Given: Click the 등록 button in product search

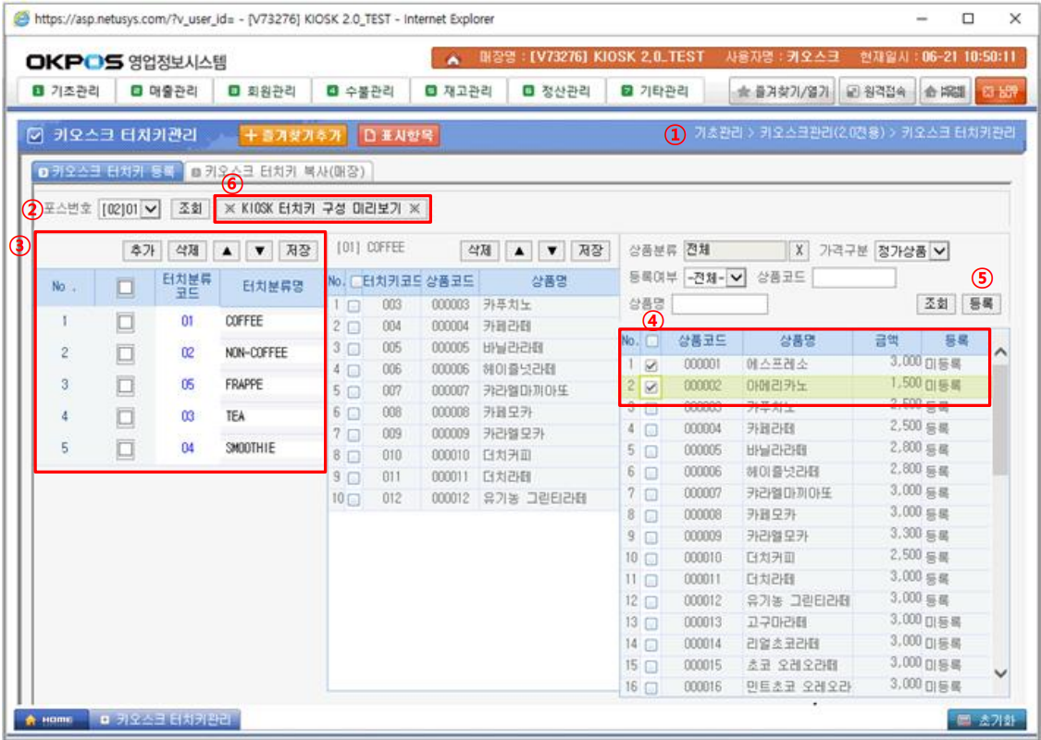Looking at the screenshot, I should tap(981, 304).
